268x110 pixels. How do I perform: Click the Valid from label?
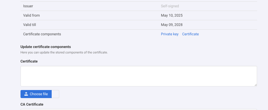coord(31,15)
